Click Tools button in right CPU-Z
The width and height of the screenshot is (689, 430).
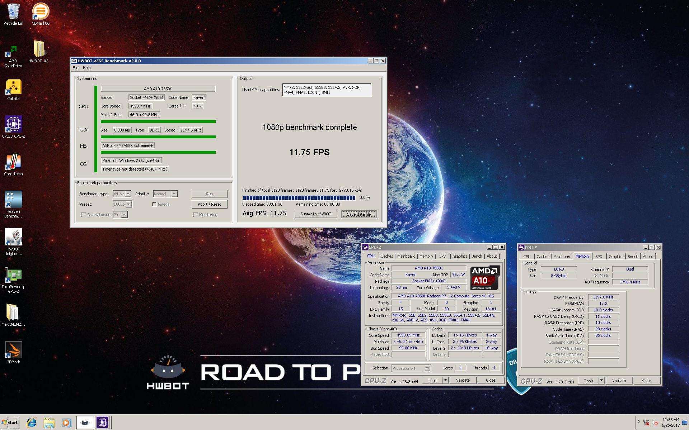click(589, 381)
